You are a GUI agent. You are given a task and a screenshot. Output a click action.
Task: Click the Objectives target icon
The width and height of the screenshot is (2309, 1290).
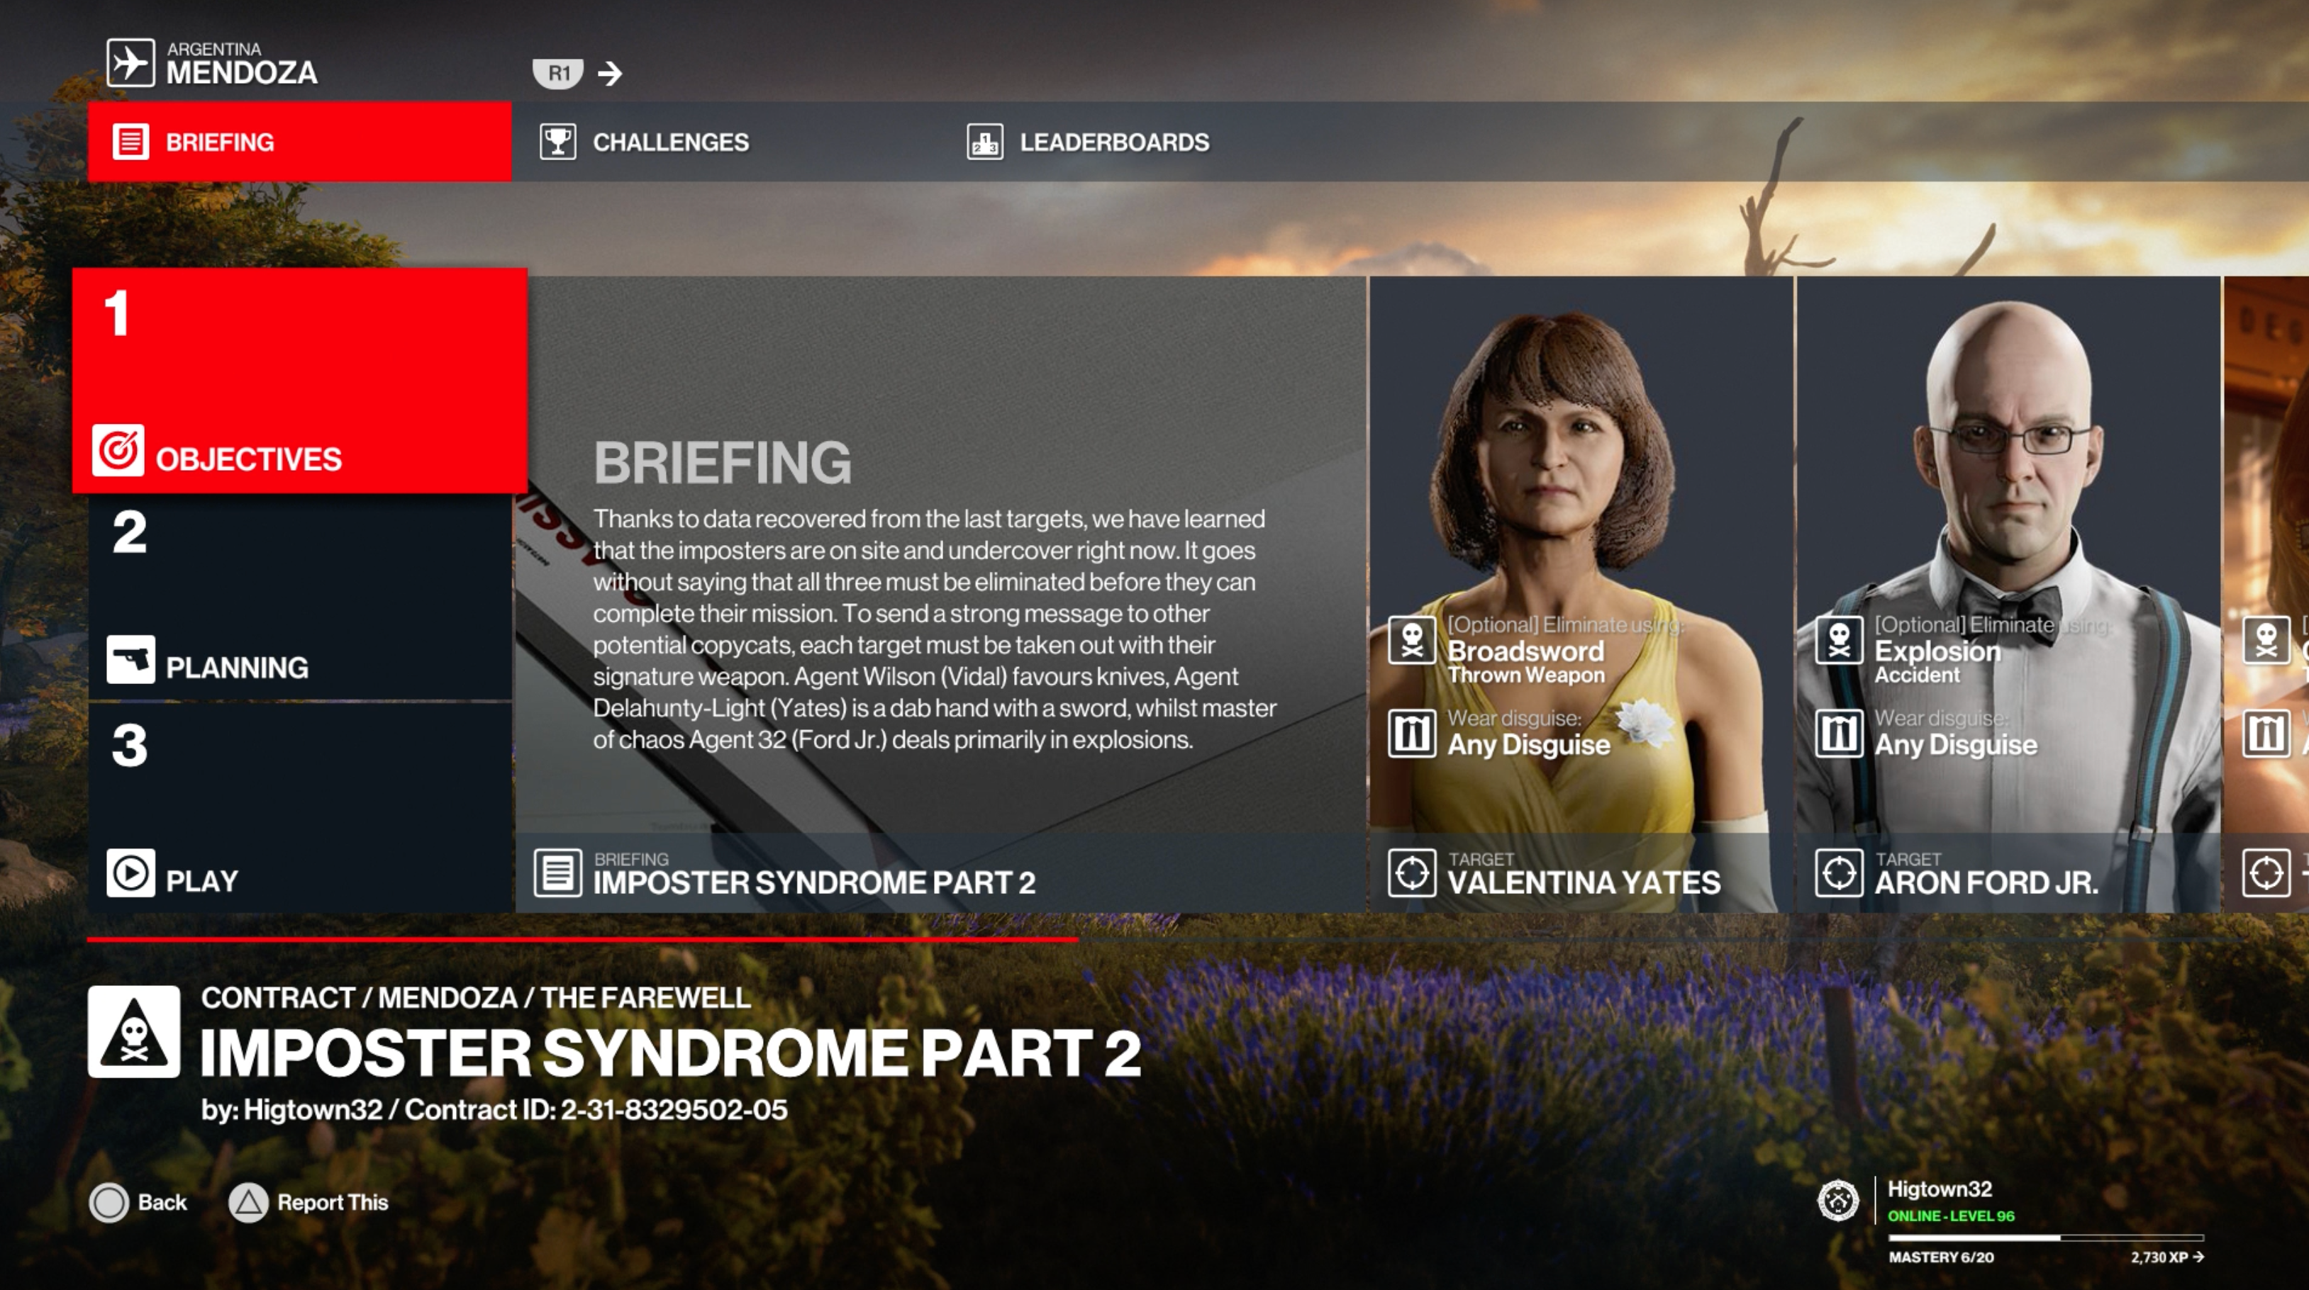click(x=118, y=449)
